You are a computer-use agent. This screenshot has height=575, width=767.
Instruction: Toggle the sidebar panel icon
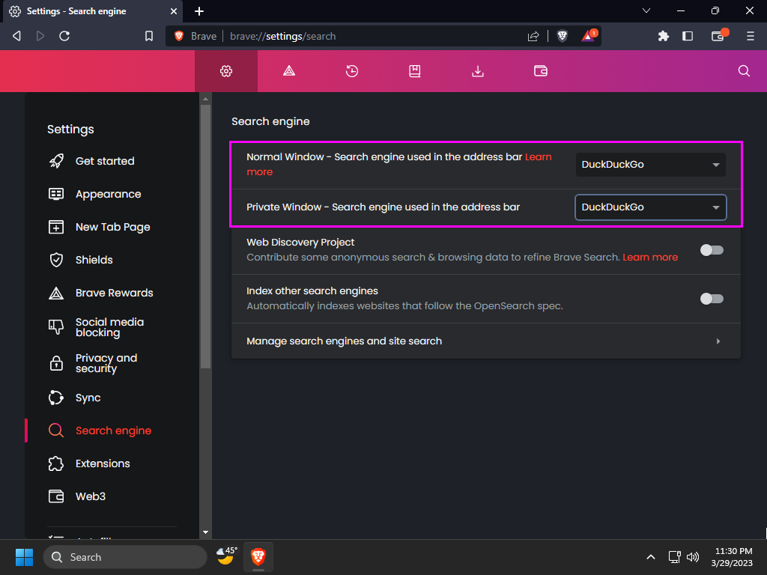tap(688, 36)
